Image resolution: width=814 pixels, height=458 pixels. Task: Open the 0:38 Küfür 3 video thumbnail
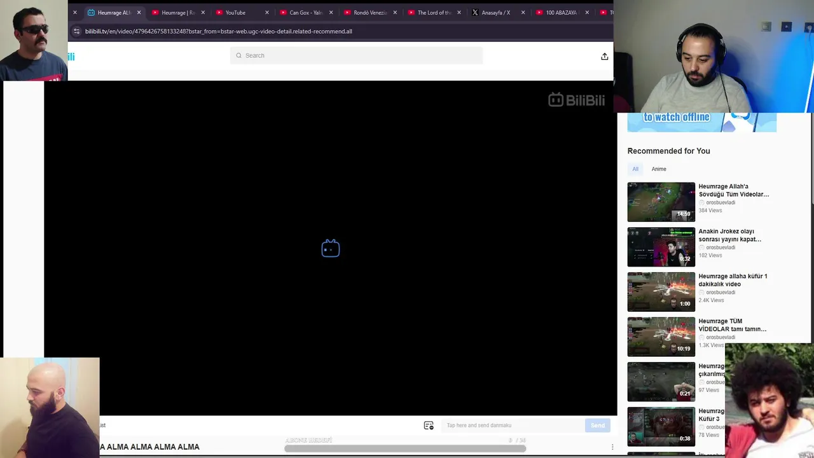(661, 427)
